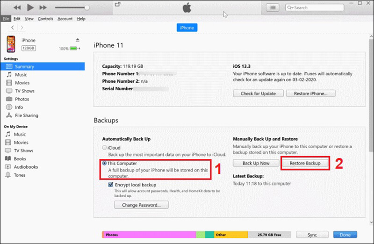Click the Photos segment of storage bar
Image resolution: width=374 pixels, height=244 pixels.
pyautogui.click(x=149, y=235)
